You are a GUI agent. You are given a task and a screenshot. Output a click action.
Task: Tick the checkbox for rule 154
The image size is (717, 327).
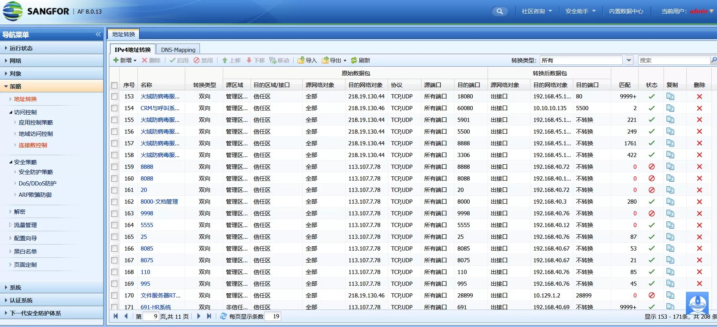(114, 108)
